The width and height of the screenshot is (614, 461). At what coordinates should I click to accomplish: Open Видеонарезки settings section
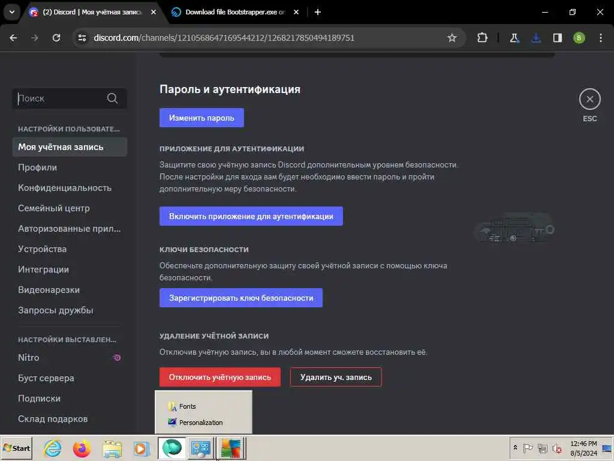(x=70, y=290)
